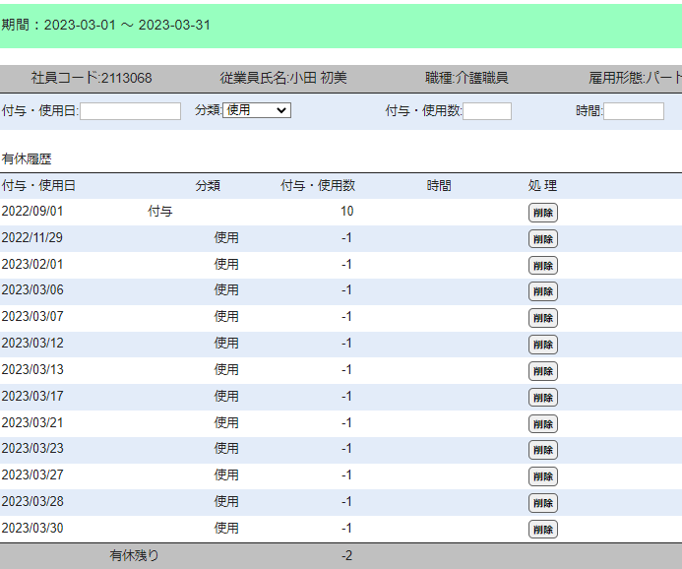Delete the 2022/11/29 usage entry
This screenshot has width=682, height=569.
[x=542, y=239]
